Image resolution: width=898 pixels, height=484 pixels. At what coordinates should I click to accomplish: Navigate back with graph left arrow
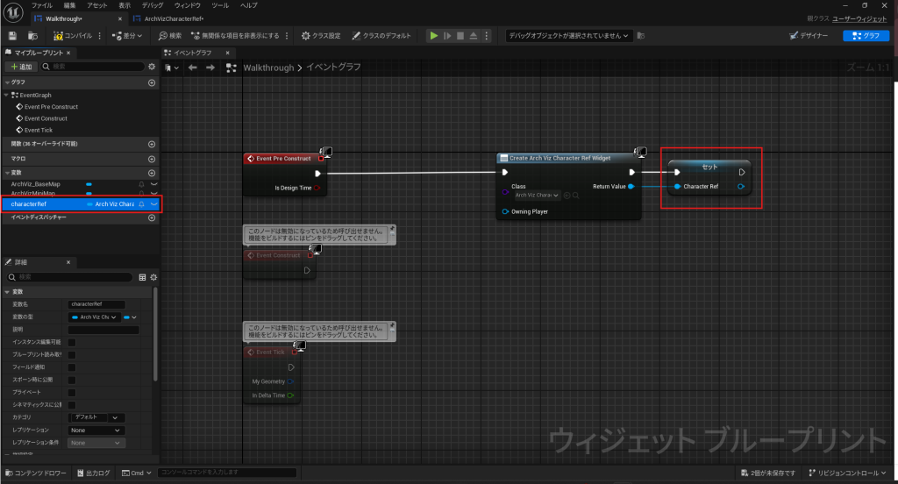[x=194, y=68]
